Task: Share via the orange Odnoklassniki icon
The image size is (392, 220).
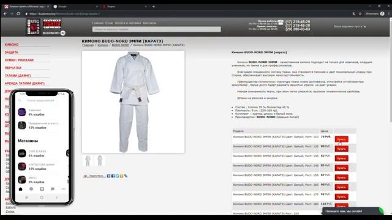Action: [121, 176]
